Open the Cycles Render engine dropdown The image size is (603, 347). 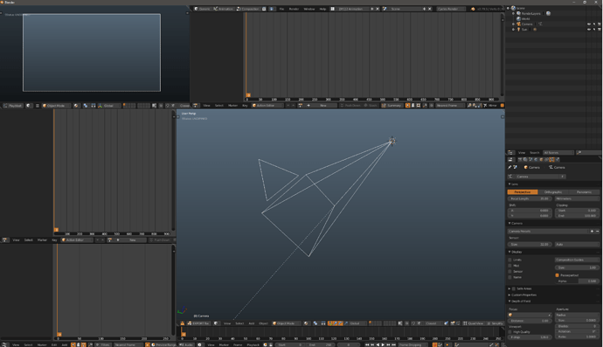tap(452, 9)
